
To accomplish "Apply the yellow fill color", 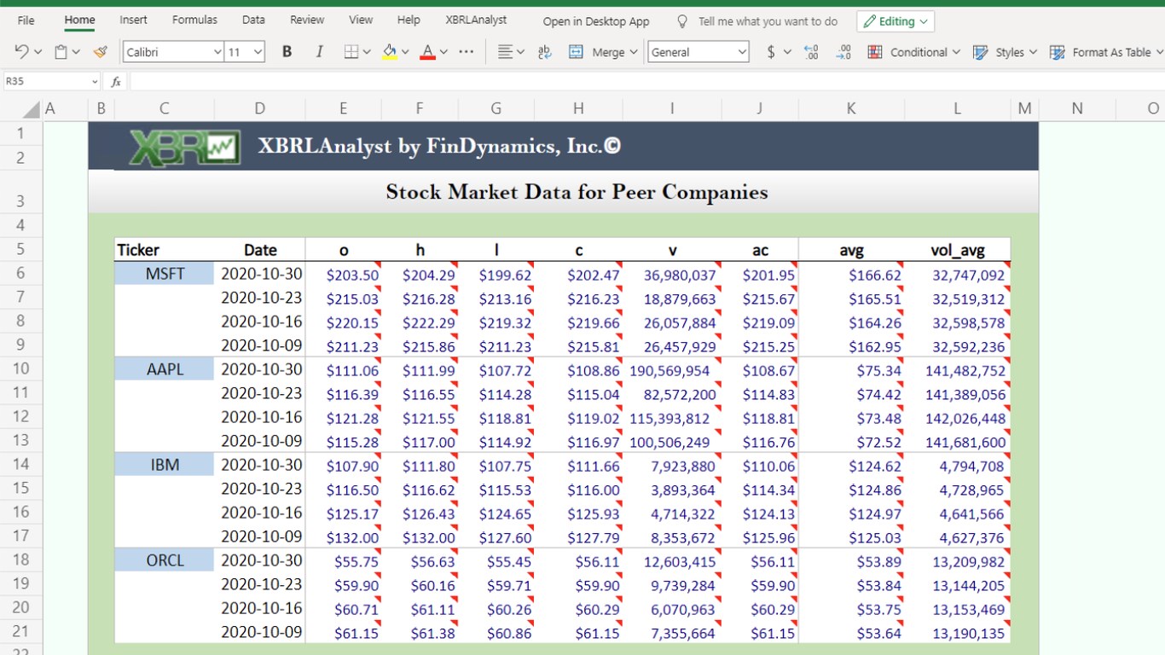I will pyautogui.click(x=390, y=52).
